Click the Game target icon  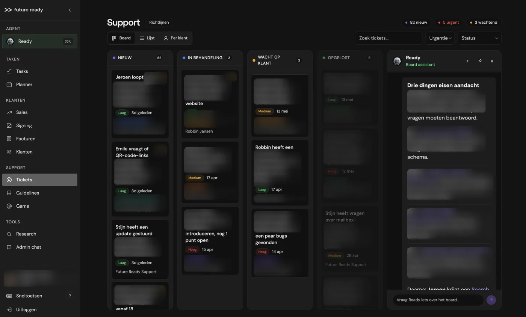click(9, 206)
